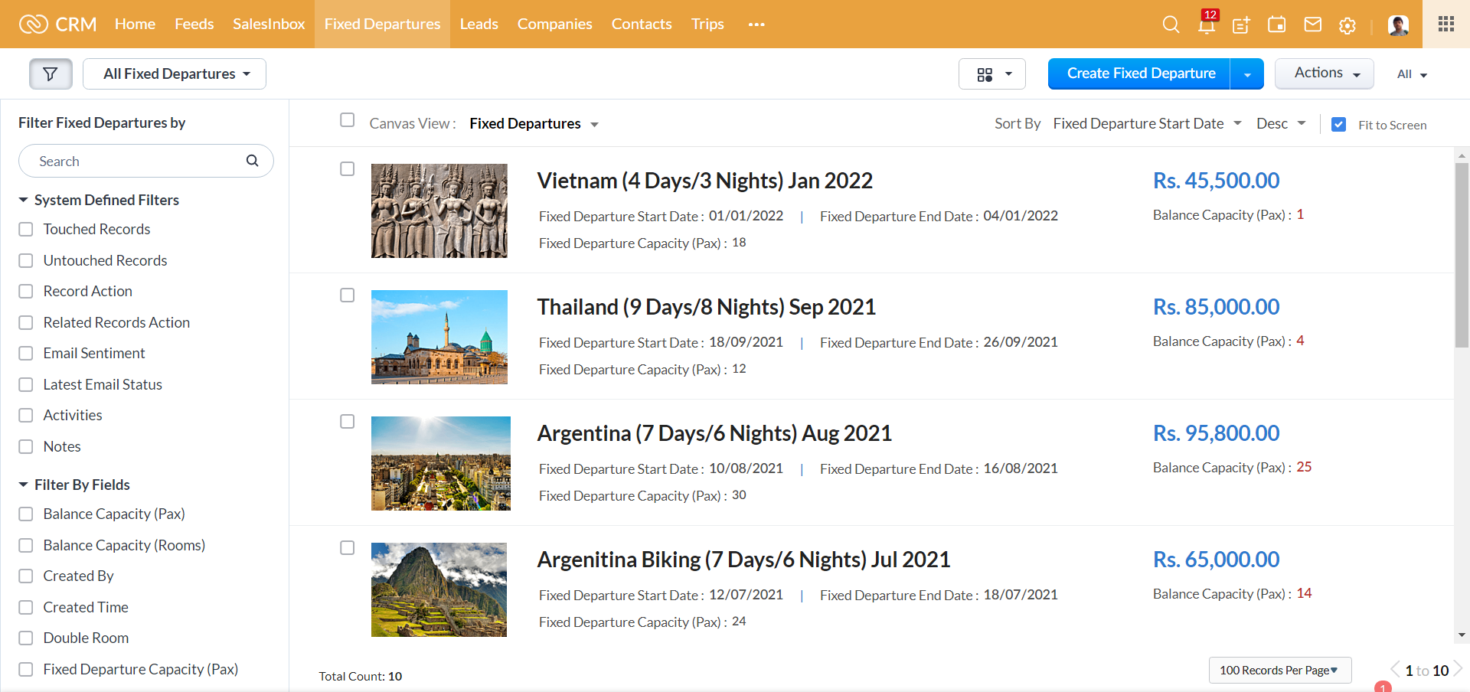1470x692 pixels.
Task: Open the global search icon
Action: 1171,24
